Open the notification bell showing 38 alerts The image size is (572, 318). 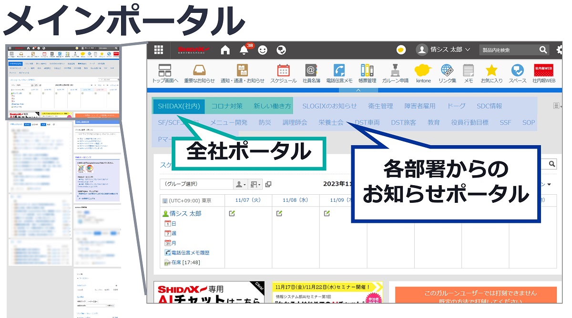244,50
